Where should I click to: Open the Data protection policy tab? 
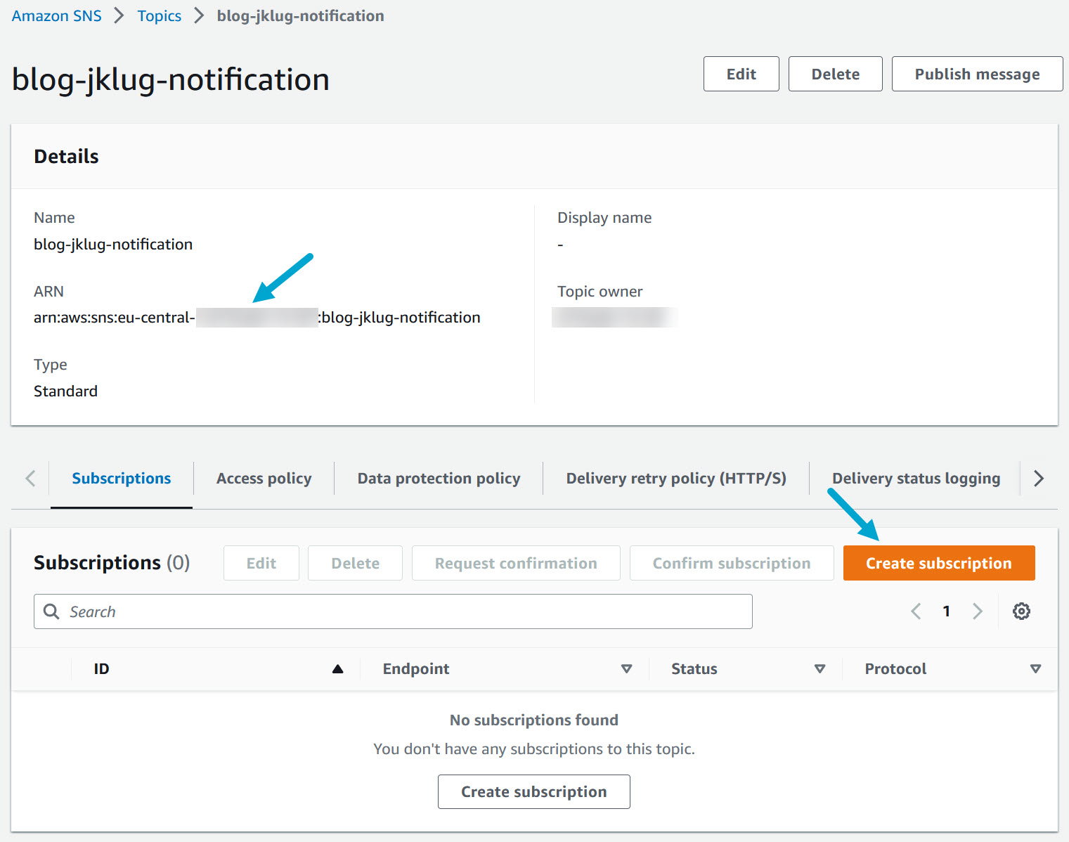point(439,479)
